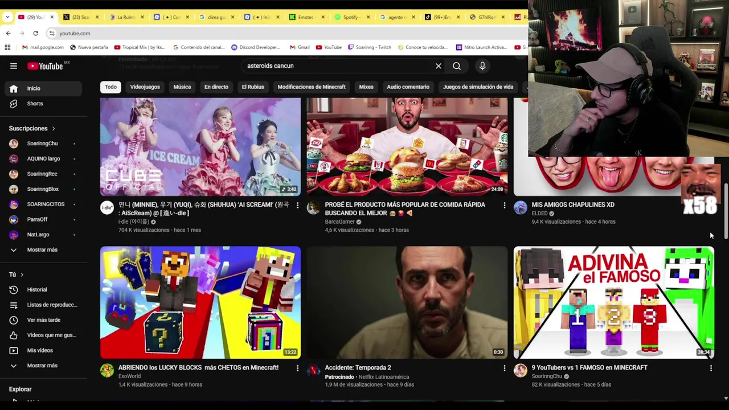The image size is (729, 410).
Task: Click the magnifier search button
Action: 457,66
